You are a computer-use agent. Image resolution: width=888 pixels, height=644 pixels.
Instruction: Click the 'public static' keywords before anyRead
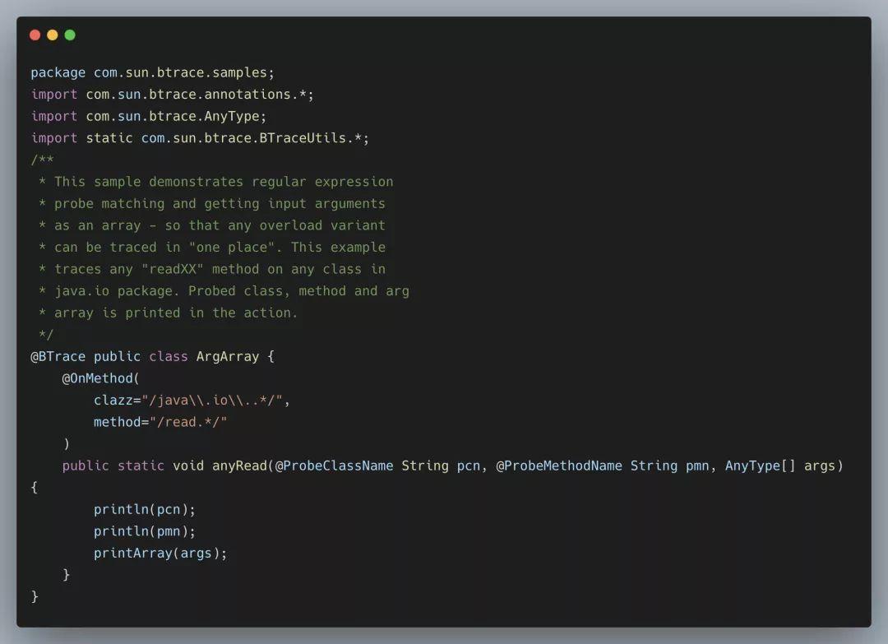coord(113,466)
